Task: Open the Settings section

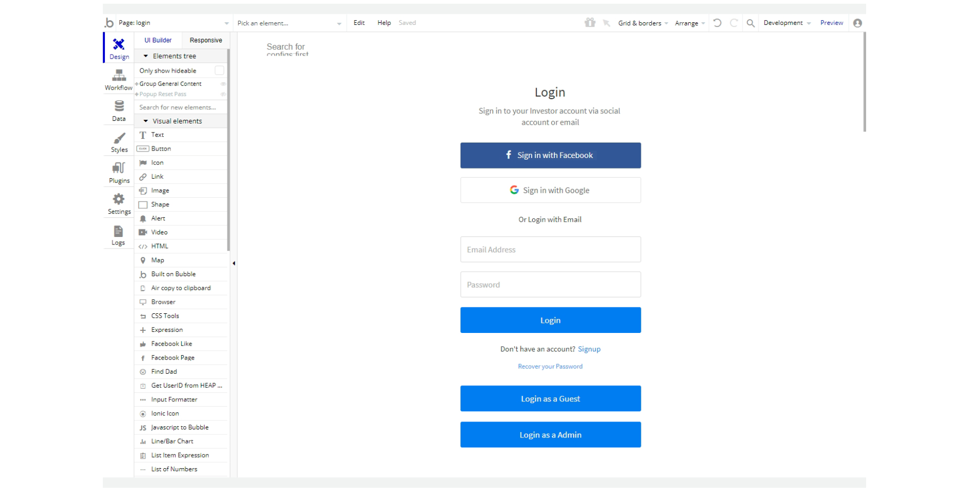Action: (119, 204)
